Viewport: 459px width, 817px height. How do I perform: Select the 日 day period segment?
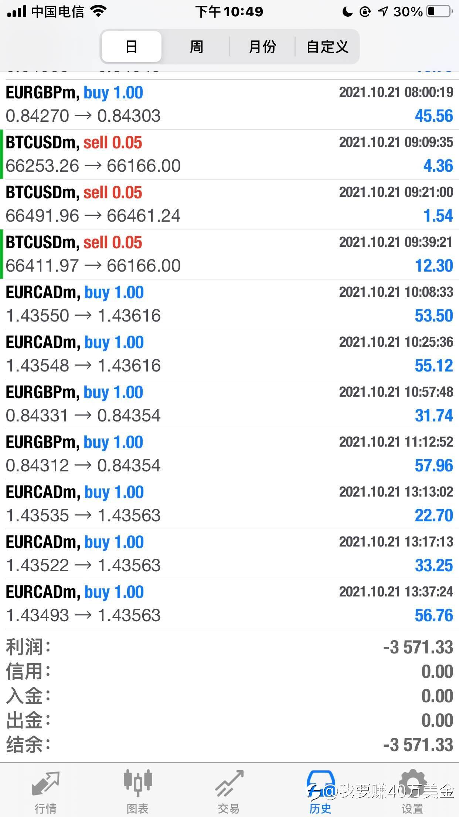tap(132, 47)
